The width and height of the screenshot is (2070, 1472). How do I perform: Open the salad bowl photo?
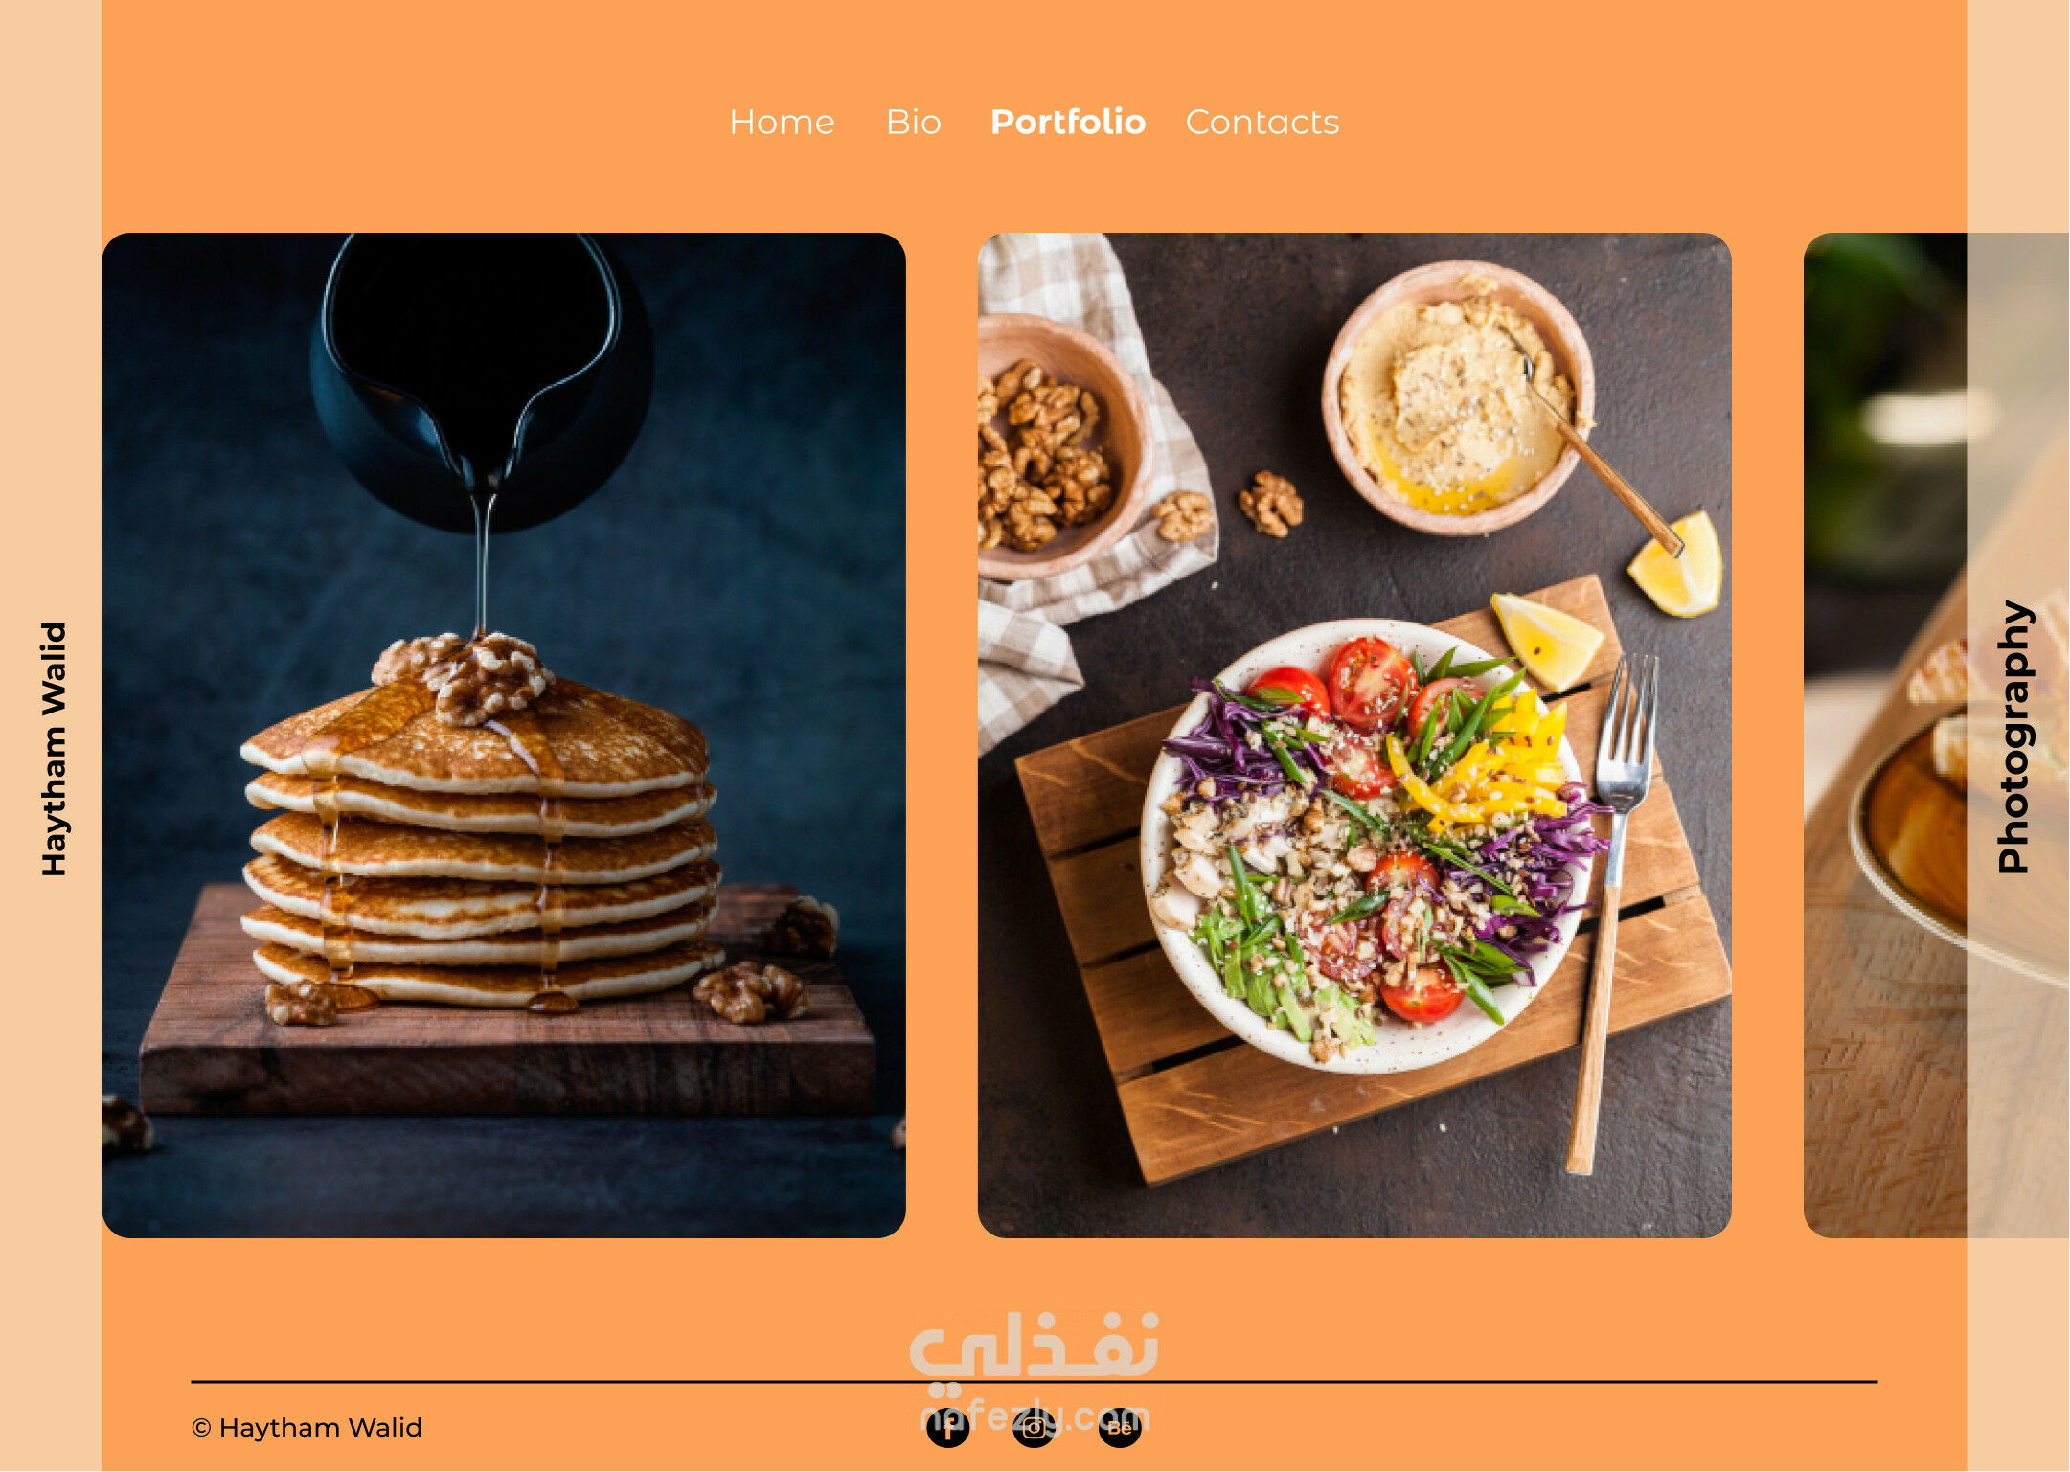tap(1354, 736)
